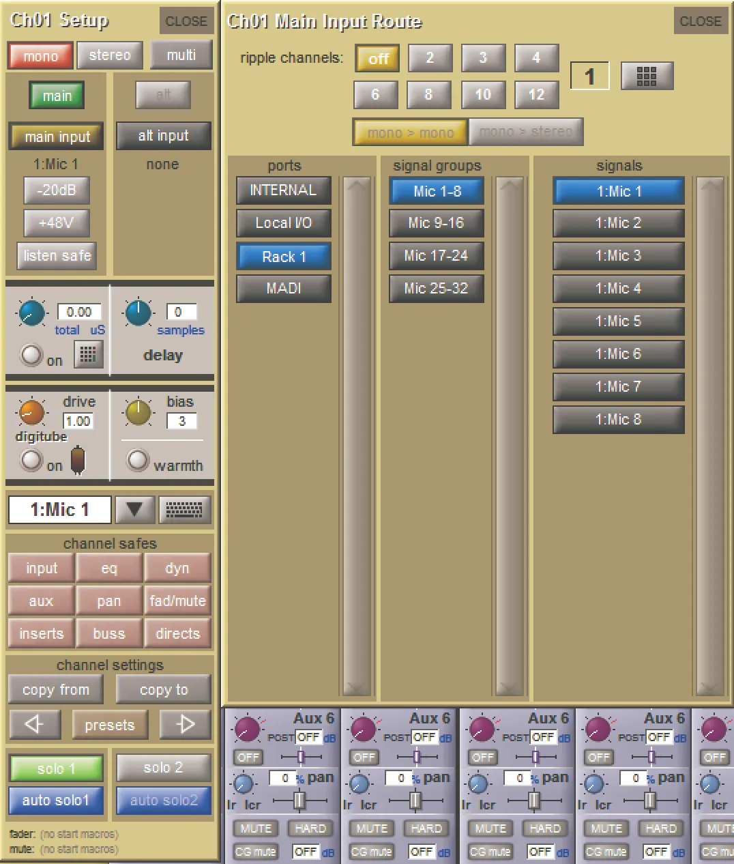The width and height of the screenshot is (734, 864).
Task: Select signal 1:Mic 1
Action: pos(619,191)
